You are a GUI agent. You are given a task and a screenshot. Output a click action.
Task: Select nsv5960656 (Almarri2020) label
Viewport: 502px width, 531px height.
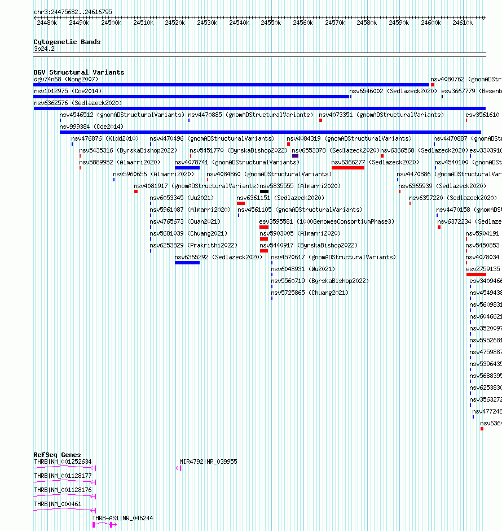153,174
